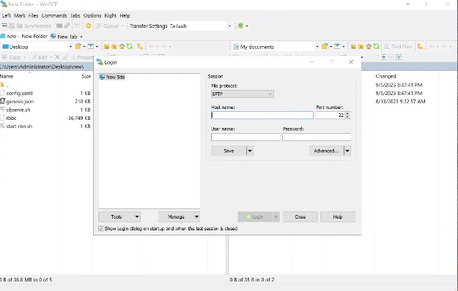
Task: Open the New Tab dropdown arrow
Action: tap(81, 37)
